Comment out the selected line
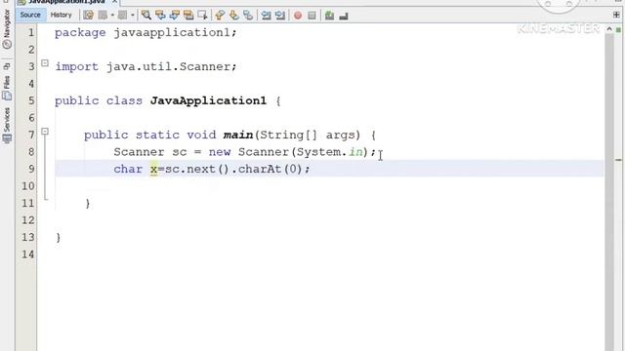This screenshot has height=351, width=625. pos(329,16)
